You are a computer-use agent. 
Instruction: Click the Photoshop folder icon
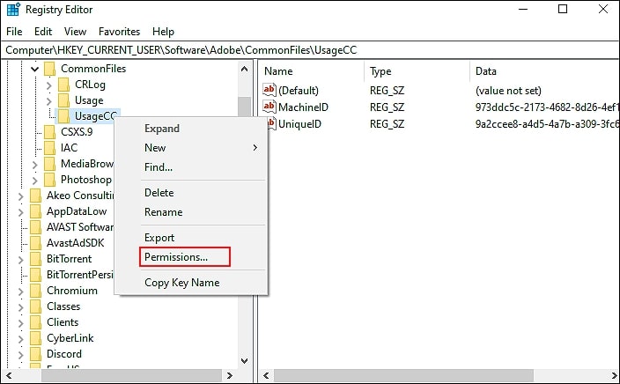(x=50, y=180)
